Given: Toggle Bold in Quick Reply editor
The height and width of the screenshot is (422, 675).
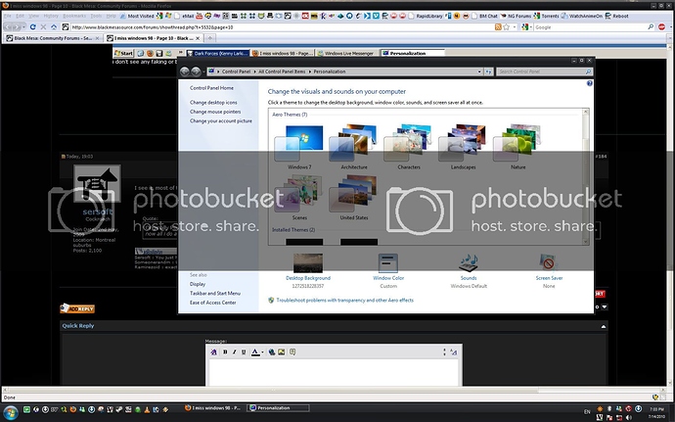Looking at the screenshot, I should pyautogui.click(x=225, y=352).
